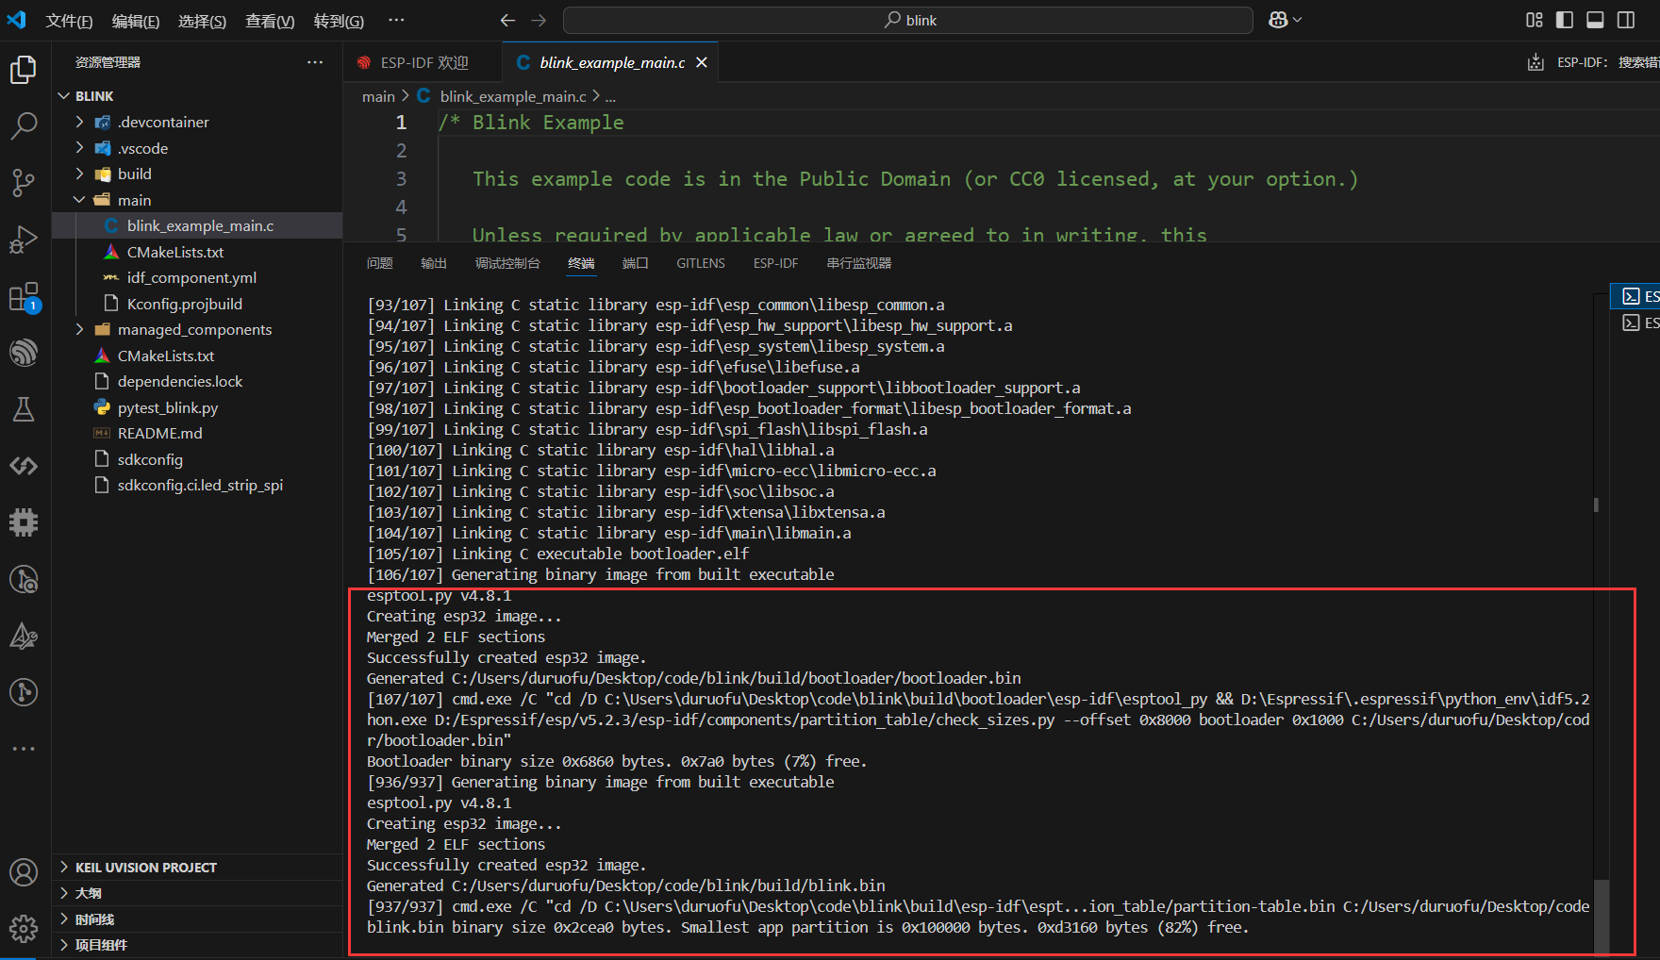Expand the KEIL UVISION PROJECT section
Image resolution: width=1660 pixels, height=960 pixels.
pos(146,868)
